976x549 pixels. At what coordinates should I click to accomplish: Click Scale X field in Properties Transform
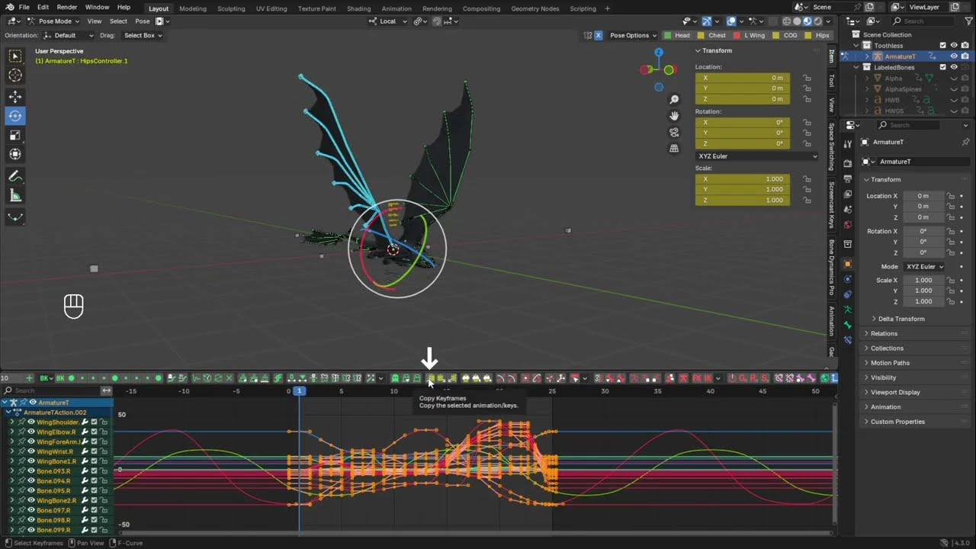click(924, 280)
